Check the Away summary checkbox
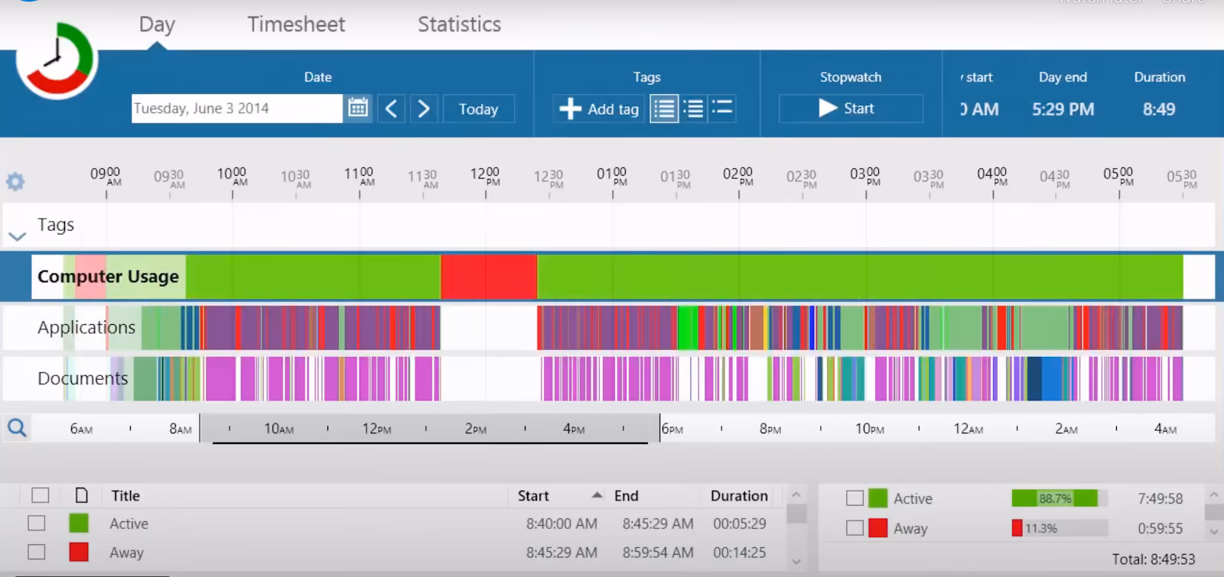 tap(855, 528)
